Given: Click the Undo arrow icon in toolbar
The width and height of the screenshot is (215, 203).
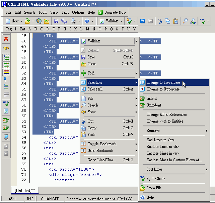Looking at the screenshot, I should [142, 21].
